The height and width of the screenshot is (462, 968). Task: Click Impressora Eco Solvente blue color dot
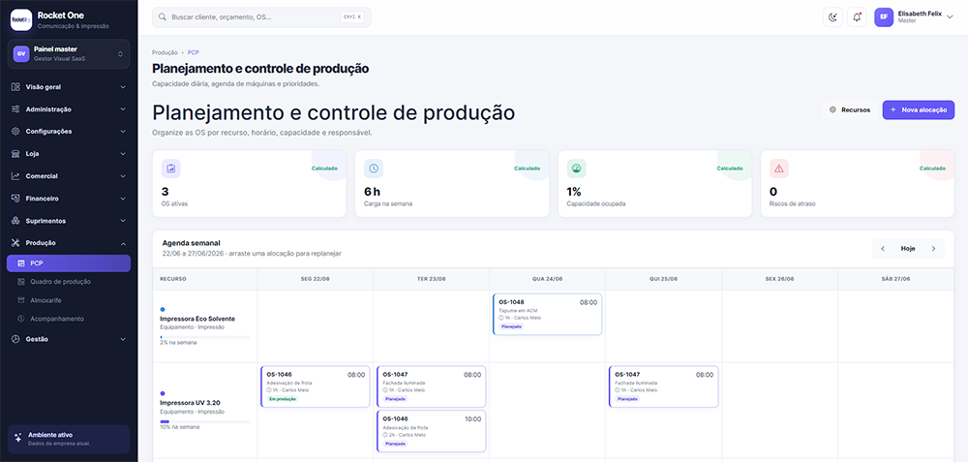(163, 309)
